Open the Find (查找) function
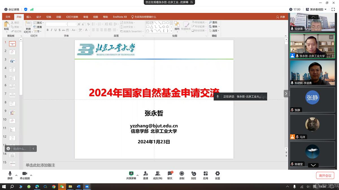 pos(214,22)
